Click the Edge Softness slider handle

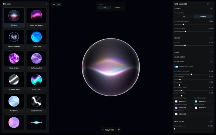[x=175, y=129]
